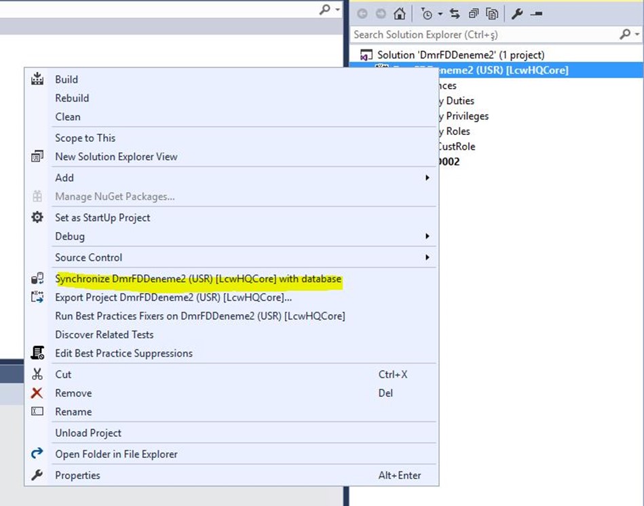This screenshot has height=506, width=644.
Task: Click the Show All Files icon
Action: click(x=491, y=14)
